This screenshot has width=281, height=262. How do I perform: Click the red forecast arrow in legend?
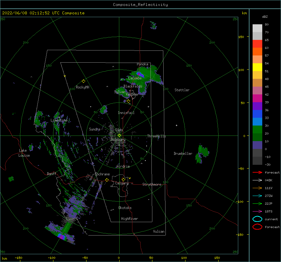pos(257,172)
